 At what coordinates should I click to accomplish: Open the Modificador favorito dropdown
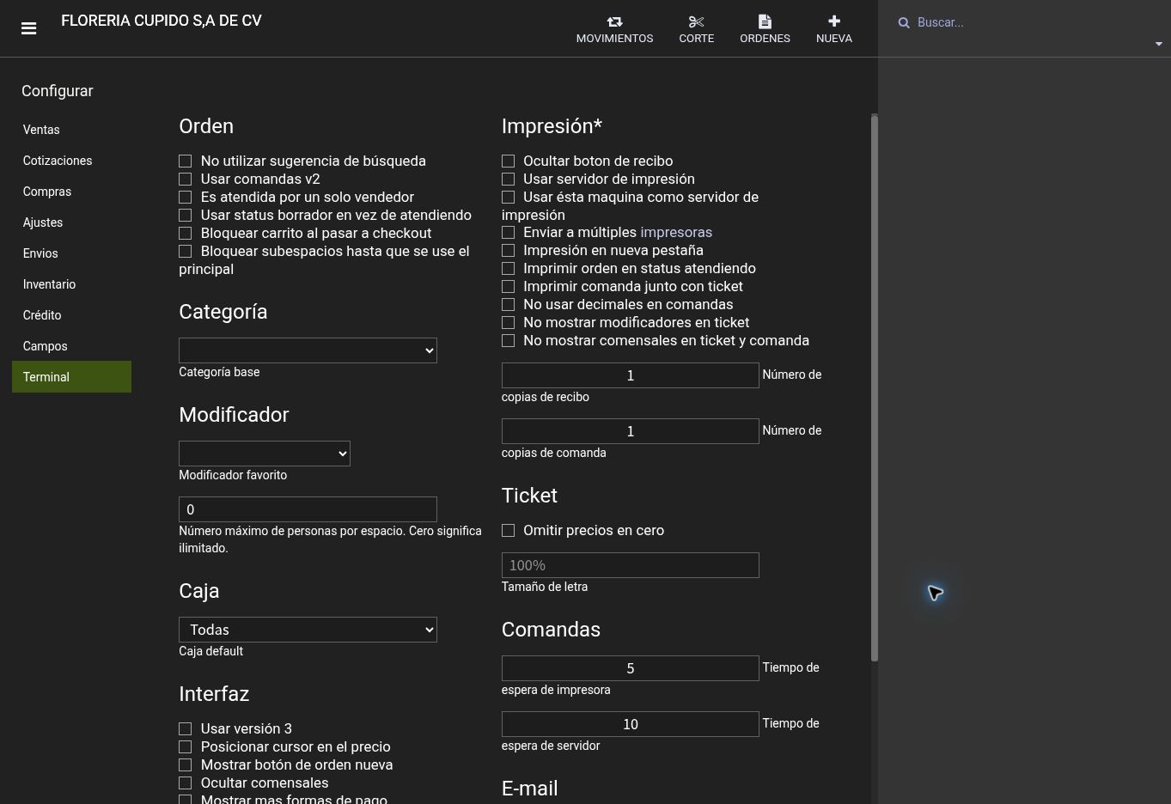265,454
